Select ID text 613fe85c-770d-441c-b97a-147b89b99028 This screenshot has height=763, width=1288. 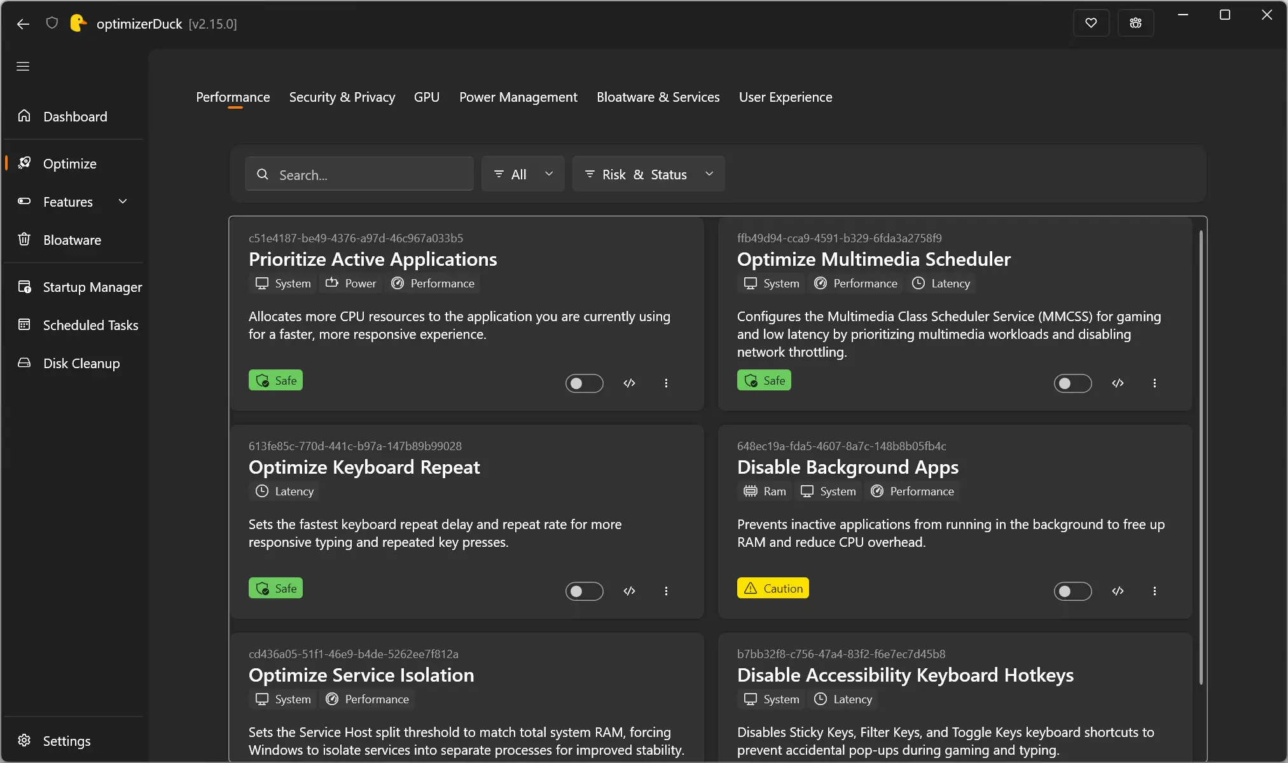coord(355,446)
